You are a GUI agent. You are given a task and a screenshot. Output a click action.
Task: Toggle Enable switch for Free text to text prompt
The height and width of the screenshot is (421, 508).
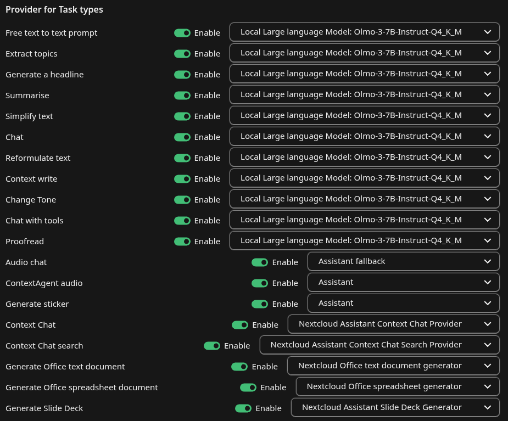point(182,33)
